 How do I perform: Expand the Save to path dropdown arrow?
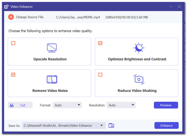tap(101, 126)
